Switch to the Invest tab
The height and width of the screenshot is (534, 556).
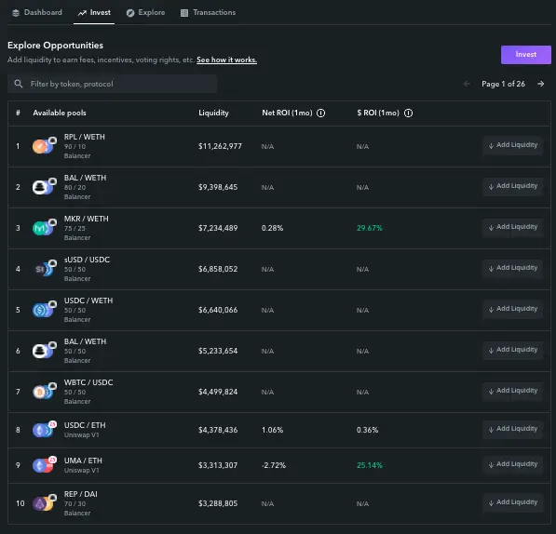coord(94,13)
